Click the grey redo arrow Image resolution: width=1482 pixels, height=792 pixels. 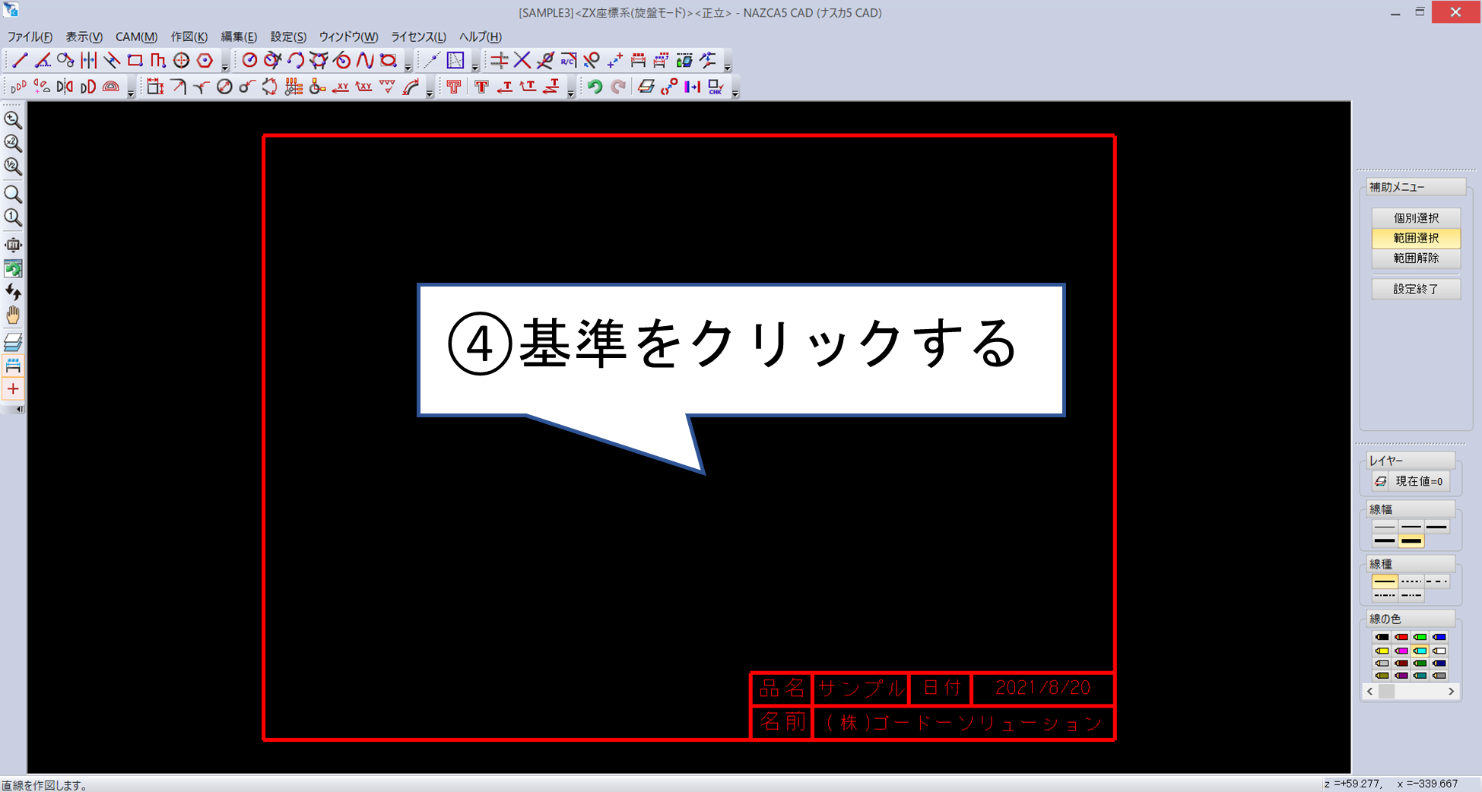[x=618, y=87]
